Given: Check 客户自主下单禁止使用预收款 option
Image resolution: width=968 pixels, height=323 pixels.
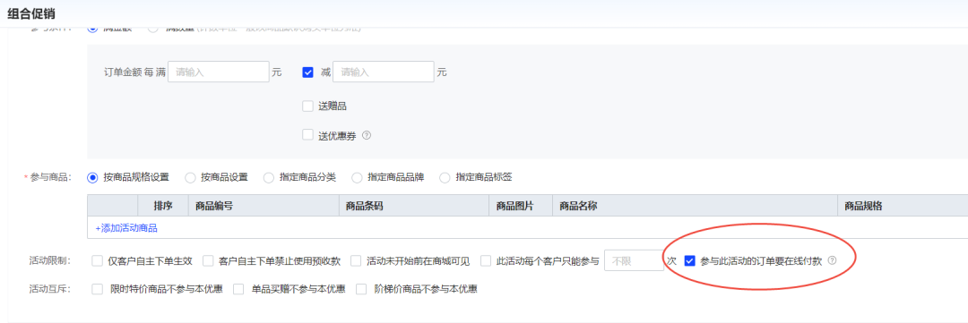Looking at the screenshot, I should tap(208, 260).
